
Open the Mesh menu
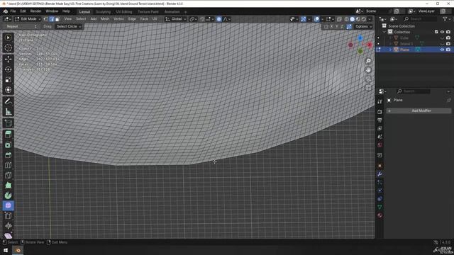pos(105,19)
